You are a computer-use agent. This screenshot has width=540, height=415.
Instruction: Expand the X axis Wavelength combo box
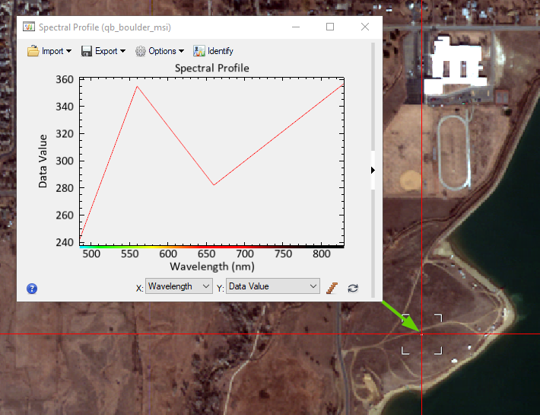(179, 286)
